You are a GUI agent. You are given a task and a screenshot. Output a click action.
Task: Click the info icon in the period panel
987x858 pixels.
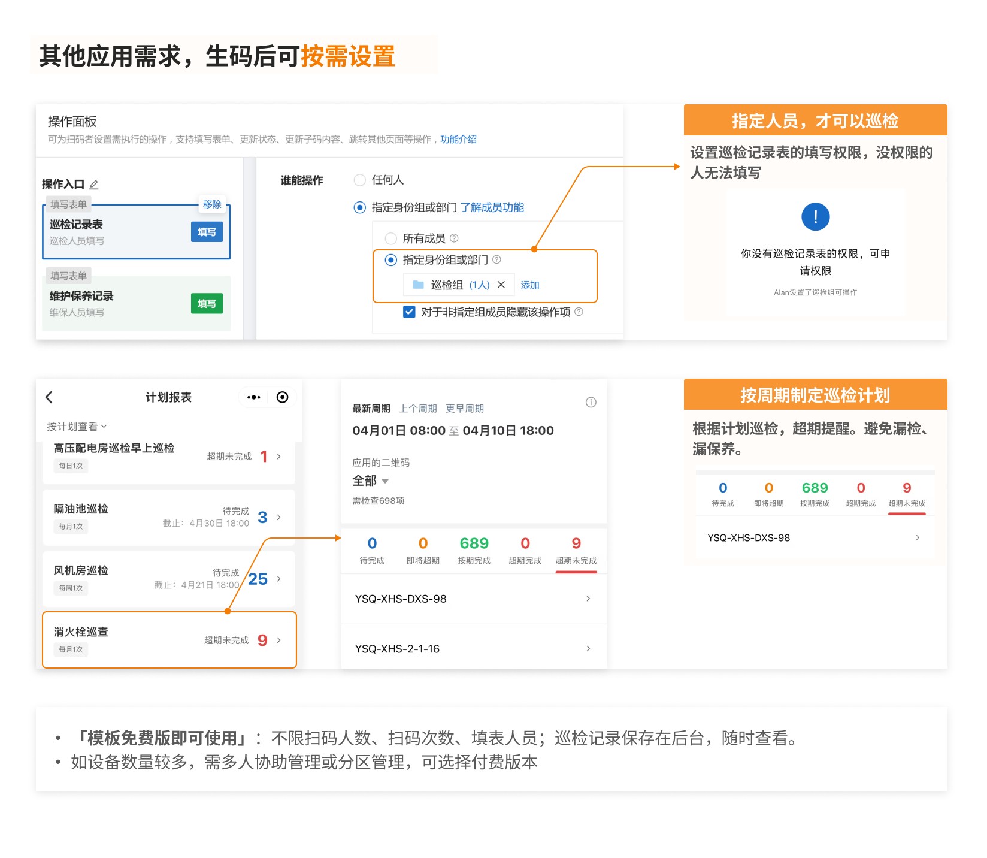[x=591, y=402]
